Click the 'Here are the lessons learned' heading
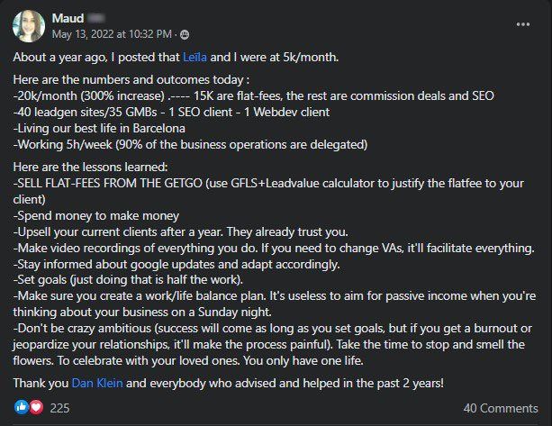 point(90,167)
